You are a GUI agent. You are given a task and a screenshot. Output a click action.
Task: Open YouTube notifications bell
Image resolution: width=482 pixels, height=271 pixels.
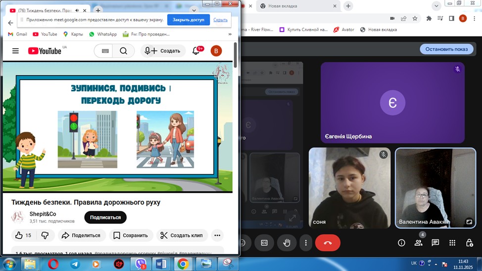[196, 51]
